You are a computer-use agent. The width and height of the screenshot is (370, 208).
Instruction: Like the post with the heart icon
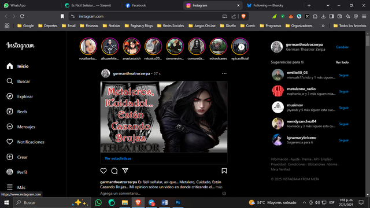tap(103, 171)
